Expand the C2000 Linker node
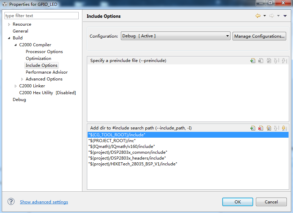 click(16, 86)
